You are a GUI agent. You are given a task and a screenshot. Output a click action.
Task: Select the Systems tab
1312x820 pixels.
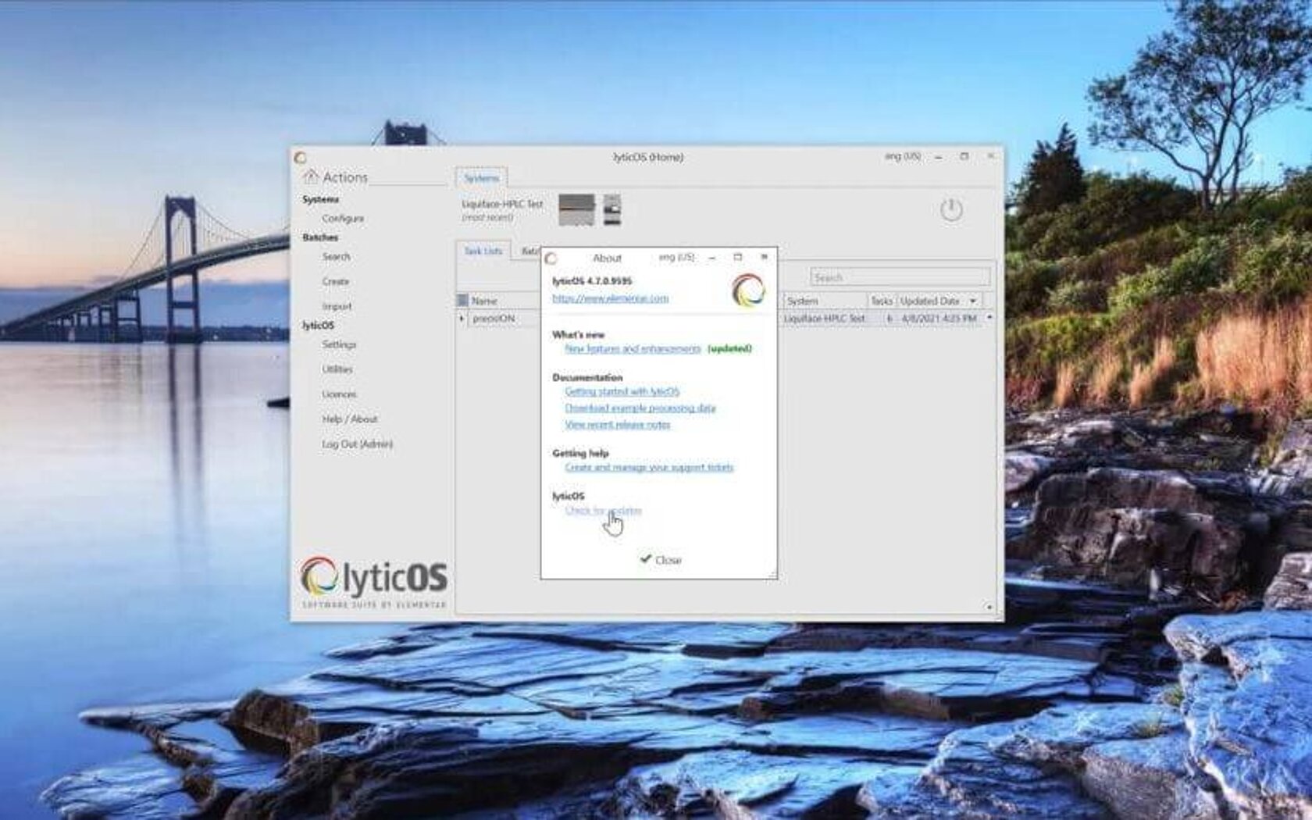pyautogui.click(x=481, y=178)
